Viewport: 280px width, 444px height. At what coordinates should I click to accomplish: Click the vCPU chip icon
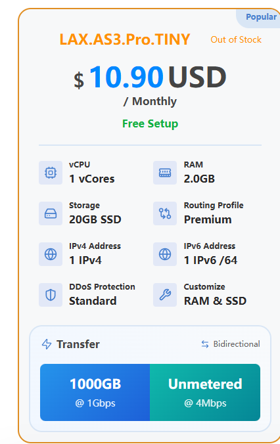(51, 173)
